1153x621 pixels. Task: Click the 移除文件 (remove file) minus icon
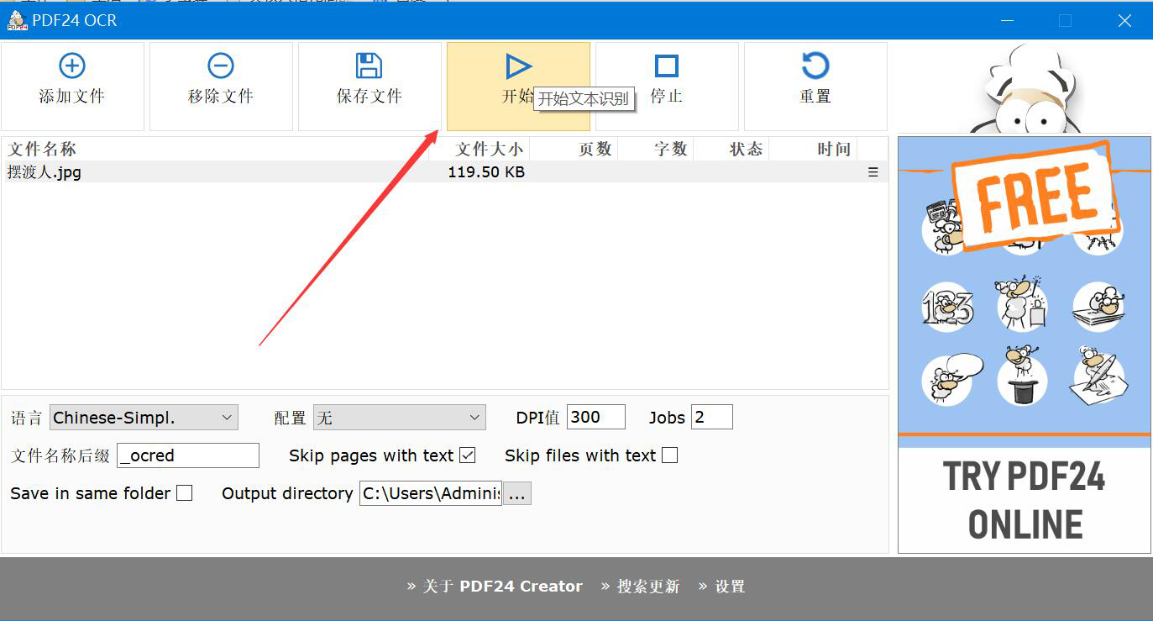(x=221, y=66)
